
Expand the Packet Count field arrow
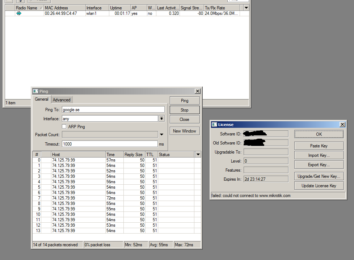[x=162, y=135]
